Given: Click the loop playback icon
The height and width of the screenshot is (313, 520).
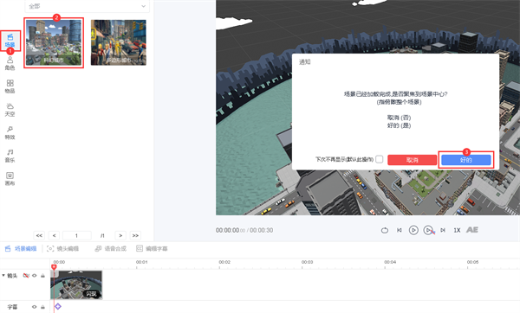Looking at the screenshot, I should tap(384, 230).
